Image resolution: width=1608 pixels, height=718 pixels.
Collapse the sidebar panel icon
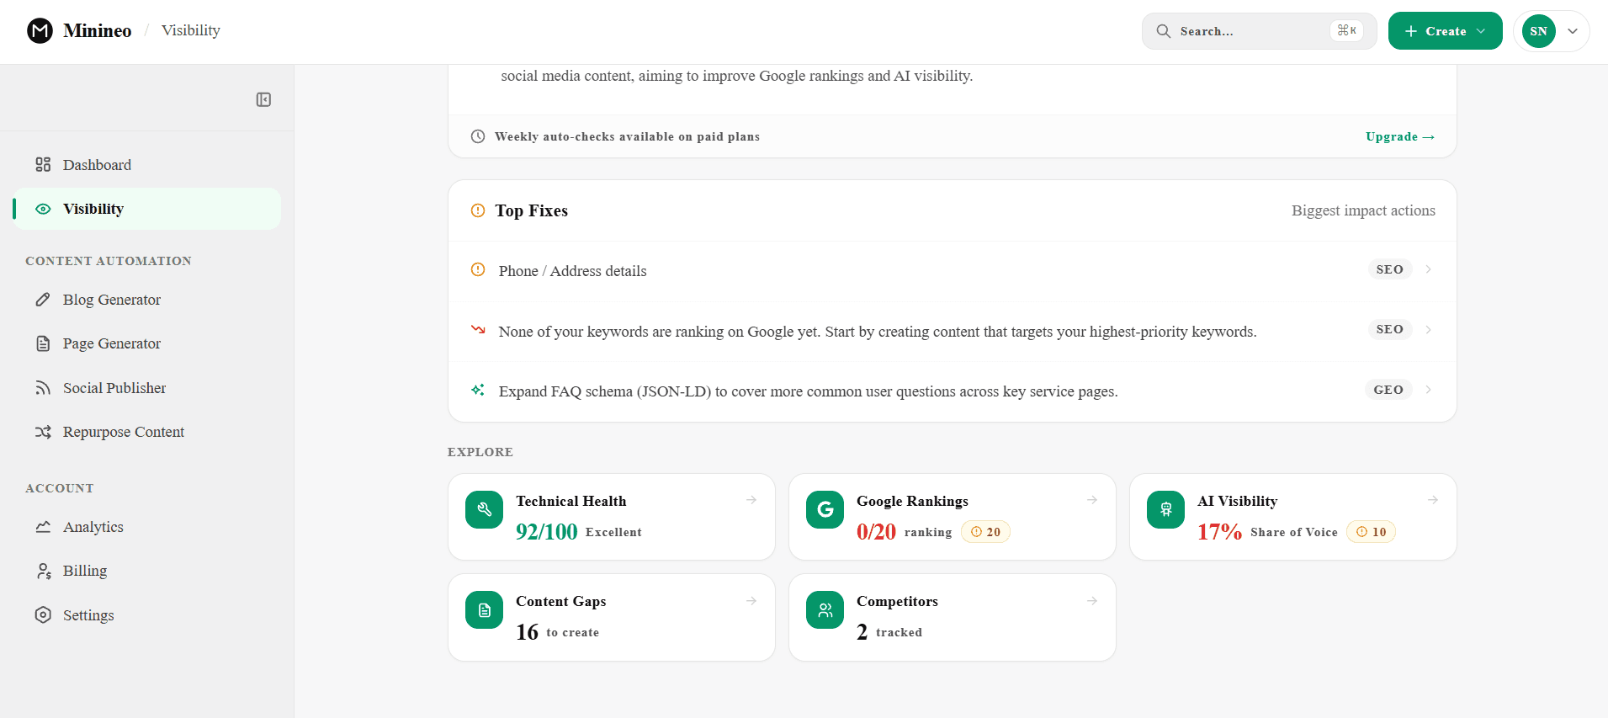tap(263, 99)
